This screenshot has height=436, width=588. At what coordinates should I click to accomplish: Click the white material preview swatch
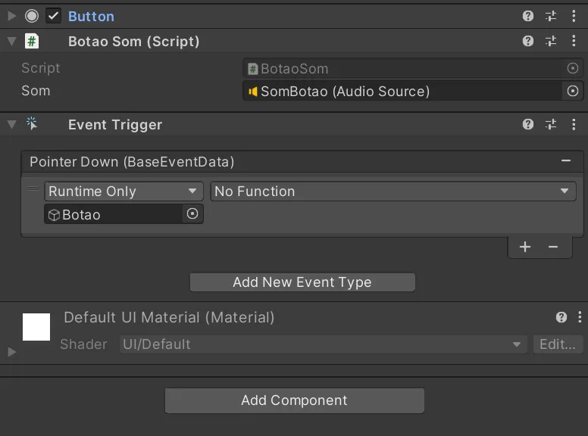[x=36, y=327]
